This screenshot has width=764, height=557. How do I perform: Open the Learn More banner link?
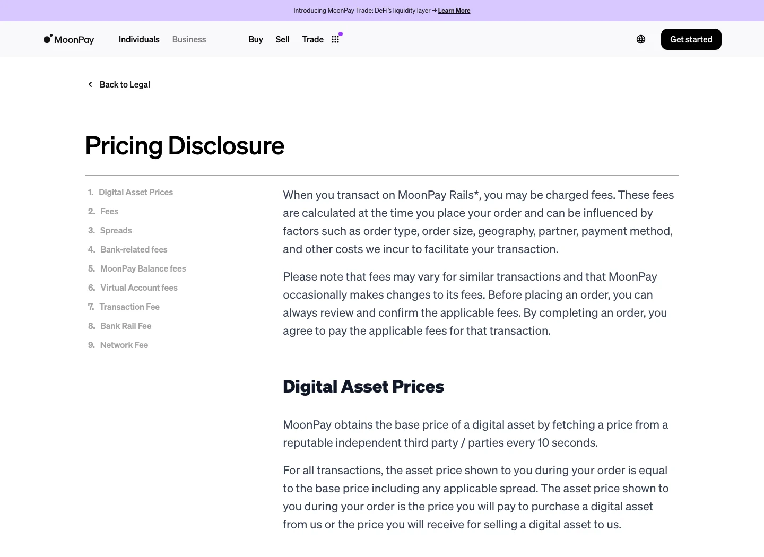click(454, 11)
